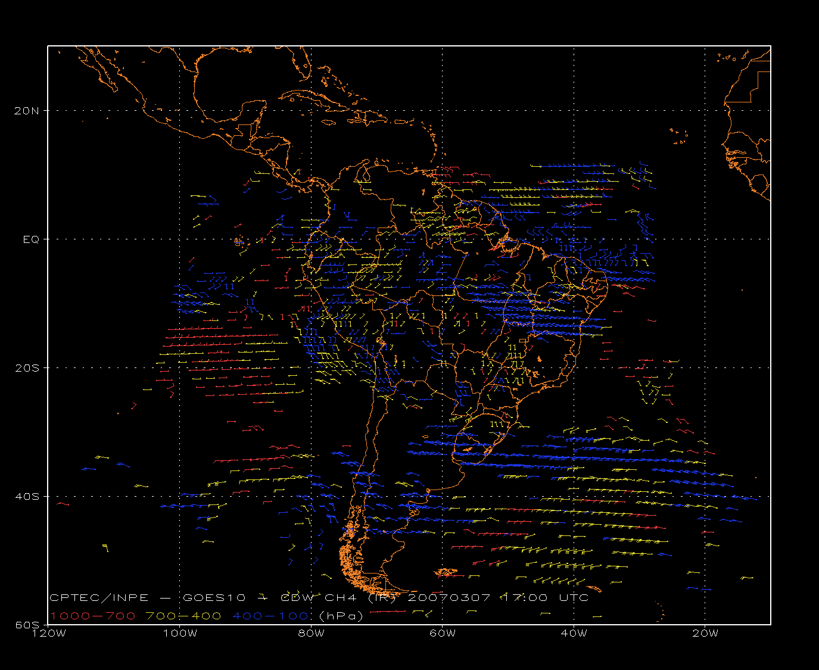Click the 120W longitude label
This screenshot has width=819, height=670.
point(48,633)
